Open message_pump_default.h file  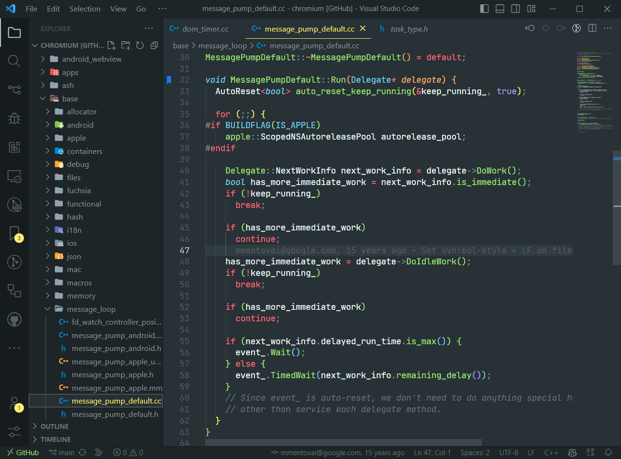[x=115, y=414]
